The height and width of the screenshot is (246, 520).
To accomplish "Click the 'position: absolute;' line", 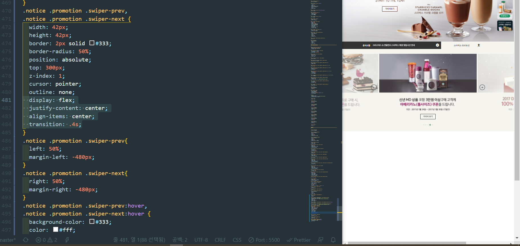I will [x=60, y=60].
